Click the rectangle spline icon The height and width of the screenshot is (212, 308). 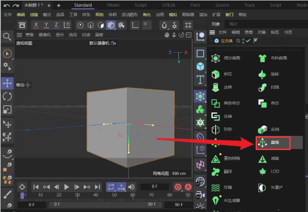pos(200,54)
